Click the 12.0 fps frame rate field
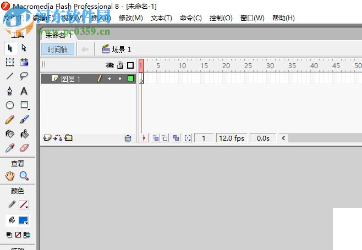 coord(232,138)
